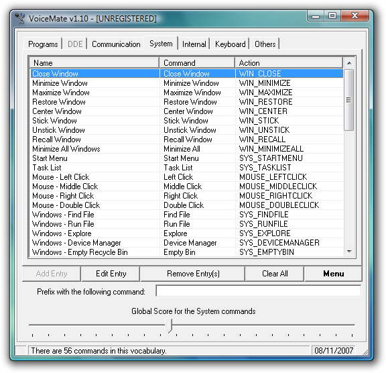
Task: Click the SYS_DEVICEMANAGER action cell
Action: 279,243
